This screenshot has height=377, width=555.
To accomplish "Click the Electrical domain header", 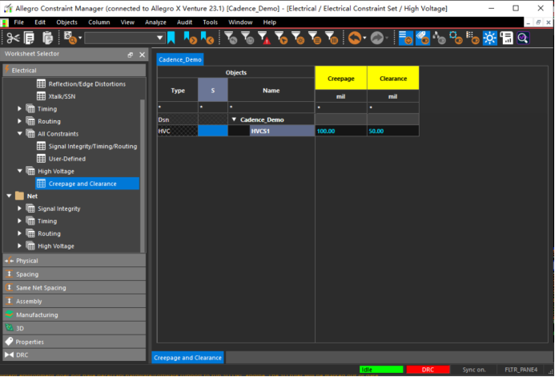I will coord(74,71).
